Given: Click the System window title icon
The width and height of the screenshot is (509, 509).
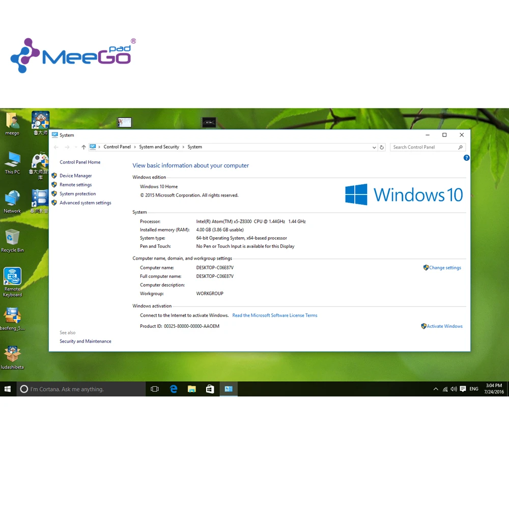Looking at the screenshot, I should coord(55,135).
